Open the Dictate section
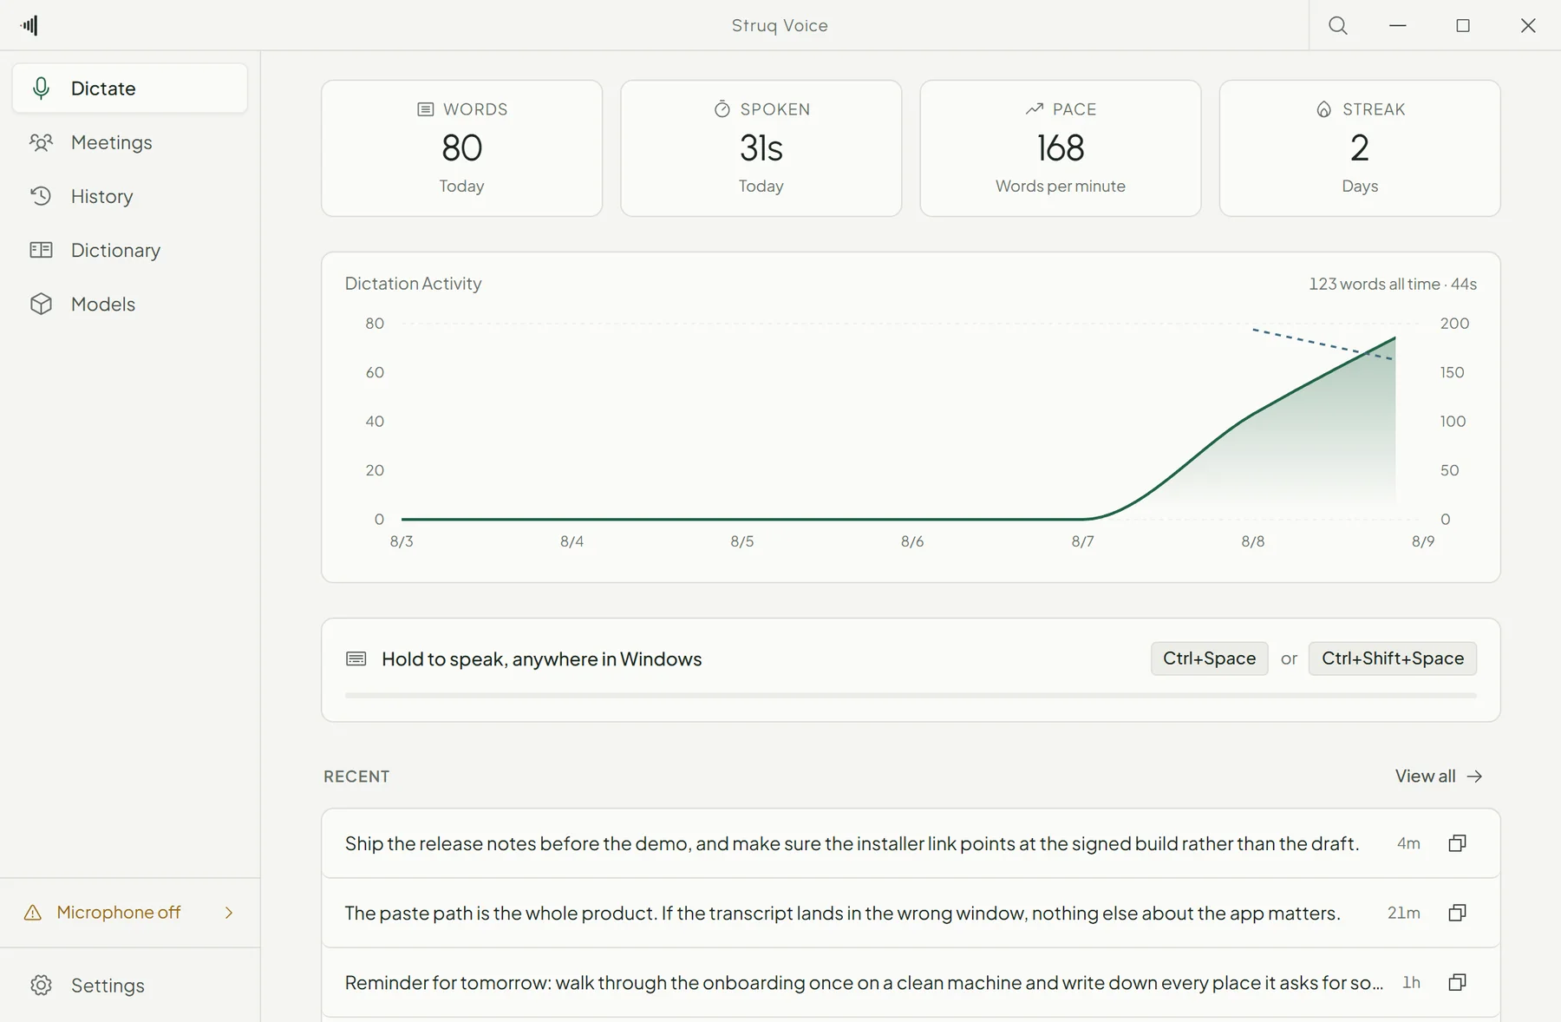Image resolution: width=1561 pixels, height=1022 pixels. click(x=130, y=88)
